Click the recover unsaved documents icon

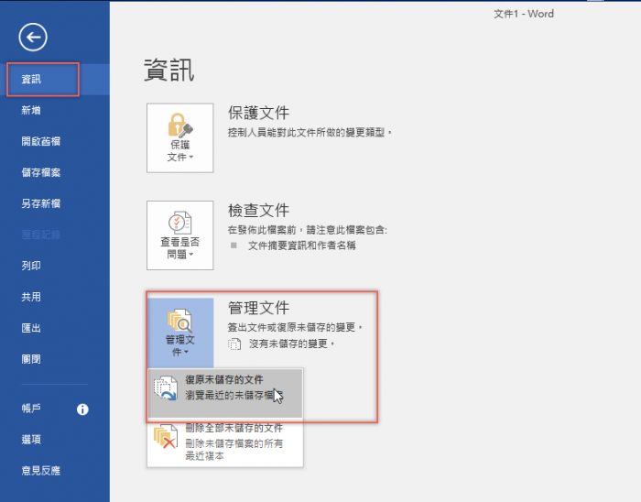[x=166, y=387]
